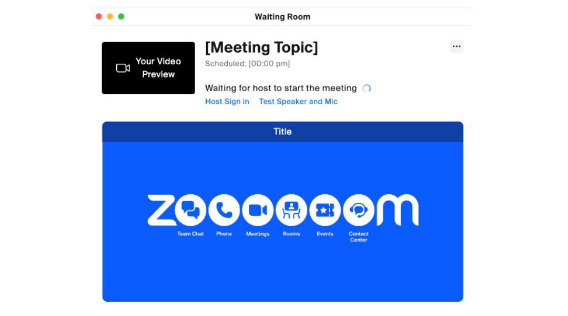This screenshot has width=568, height=316.
Task: Click the Events ticket icon
Action: tap(325, 210)
